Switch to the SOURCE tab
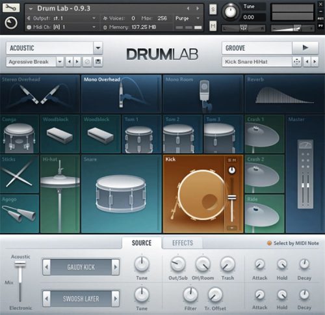The width and height of the screenshot is (325, 315). click(x=142, y=243)
